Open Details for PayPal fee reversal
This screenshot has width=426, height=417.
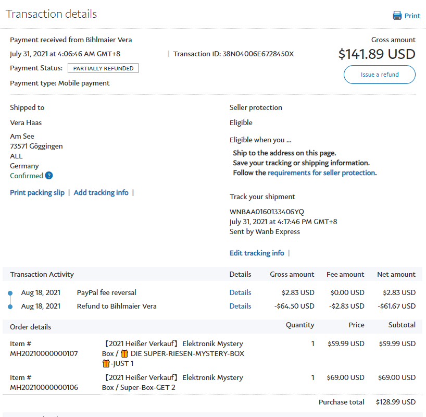(x=240, y=293)
